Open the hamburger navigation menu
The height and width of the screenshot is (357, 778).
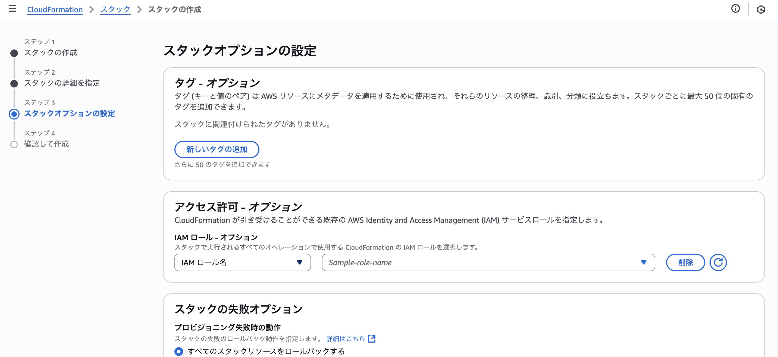12,9
